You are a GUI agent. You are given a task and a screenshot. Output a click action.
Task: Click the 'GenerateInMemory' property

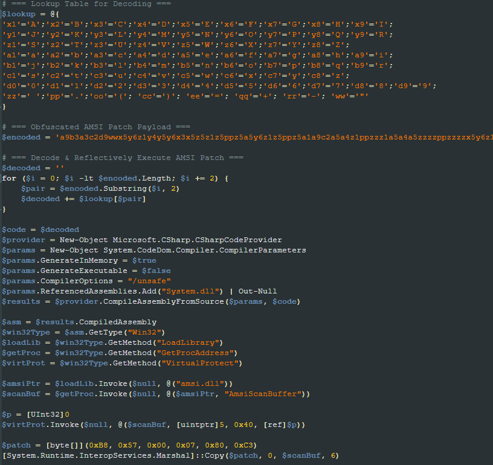coord(79,260)
